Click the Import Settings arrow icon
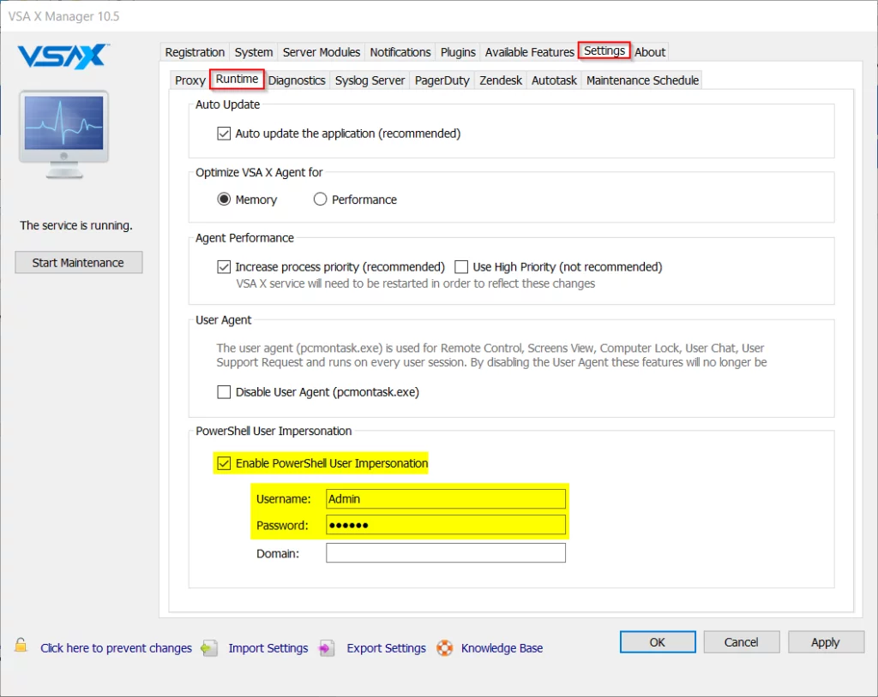The height and width of the screenshot is (697, 878). click(209, 648)
